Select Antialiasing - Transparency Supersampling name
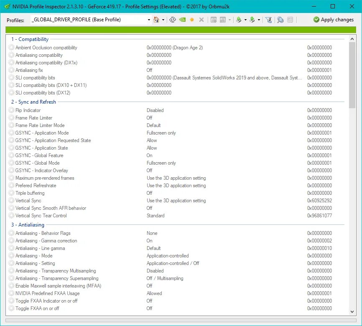Viewport: 362px width, 326px height. pos(57,278)
